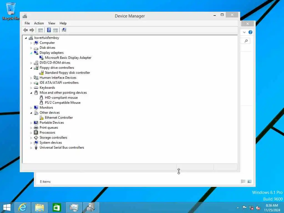Collapse the Floppy drive controllers category

click(x=31, y=68)
